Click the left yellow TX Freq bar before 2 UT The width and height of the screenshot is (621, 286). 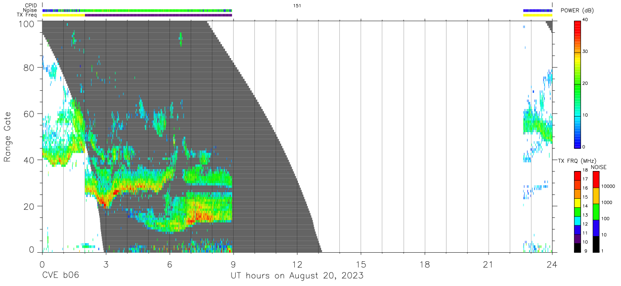click(x=64, y=15)
